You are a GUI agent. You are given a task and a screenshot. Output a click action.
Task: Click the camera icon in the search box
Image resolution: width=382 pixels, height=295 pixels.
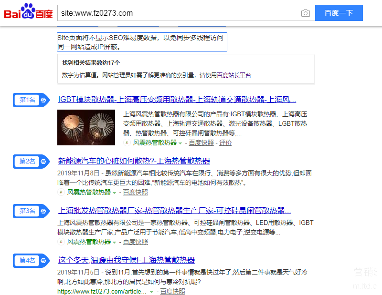[x=305, y=13]
